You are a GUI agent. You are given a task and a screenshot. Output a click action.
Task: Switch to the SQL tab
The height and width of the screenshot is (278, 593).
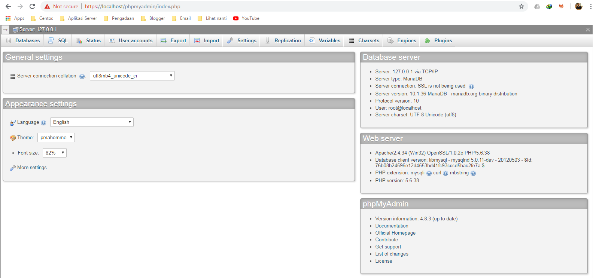[x=58, y=40]
